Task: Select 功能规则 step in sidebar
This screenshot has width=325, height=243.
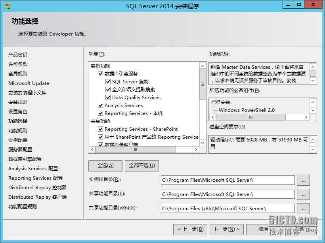Action: (18, 131)
